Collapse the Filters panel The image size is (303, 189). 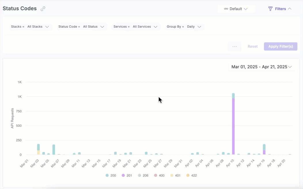pyautogui.click(x=289, y=9)
